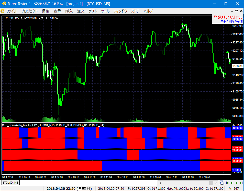This screenshot has width=244, height=191.
Task: Click the 9168.800 current price label
Action: (x=238, y=66)
